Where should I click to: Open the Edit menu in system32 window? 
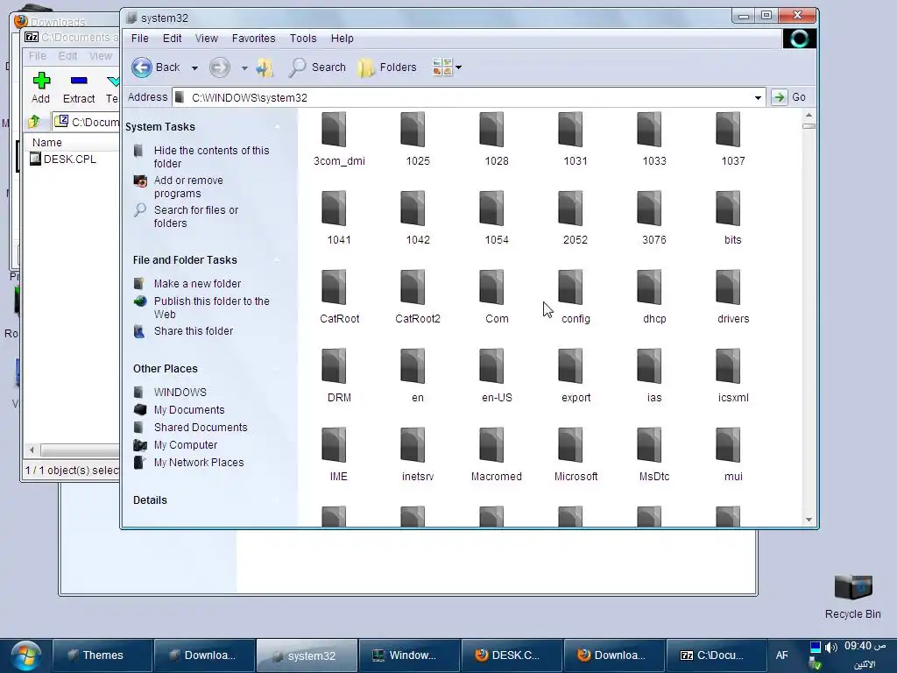pos(173,39)
